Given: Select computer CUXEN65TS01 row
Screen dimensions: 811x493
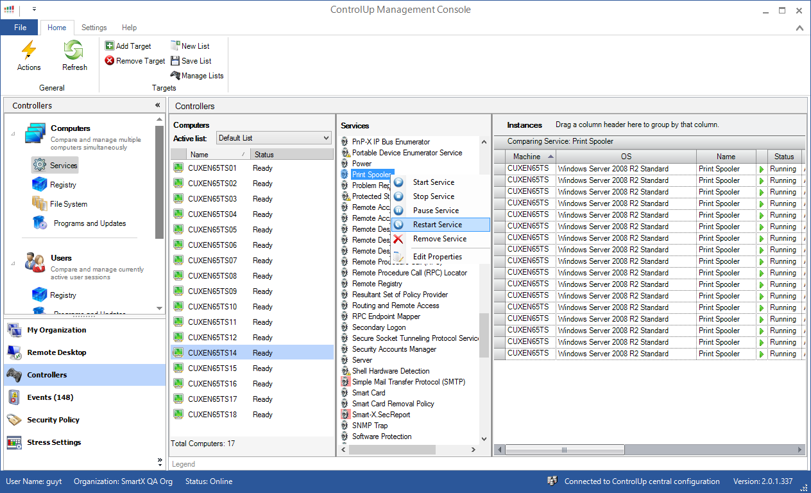Looking at the screenshot, I should point(252,168).
